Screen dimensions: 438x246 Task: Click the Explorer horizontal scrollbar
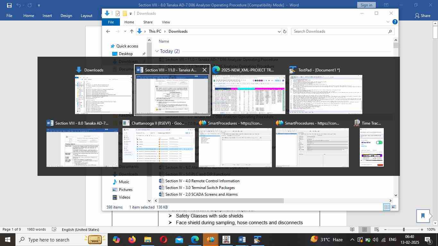pyautogui.click(x=222, y=201)
